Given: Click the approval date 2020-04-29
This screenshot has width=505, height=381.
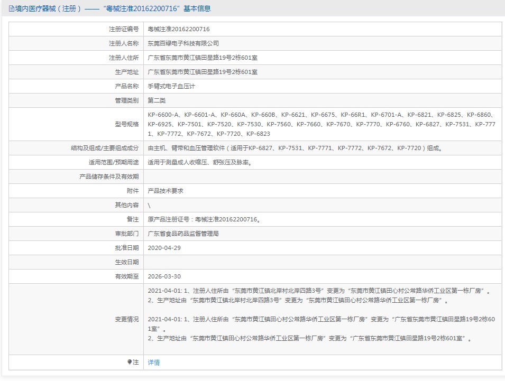Looking at the screenshot, I should [x=164, y=248].
